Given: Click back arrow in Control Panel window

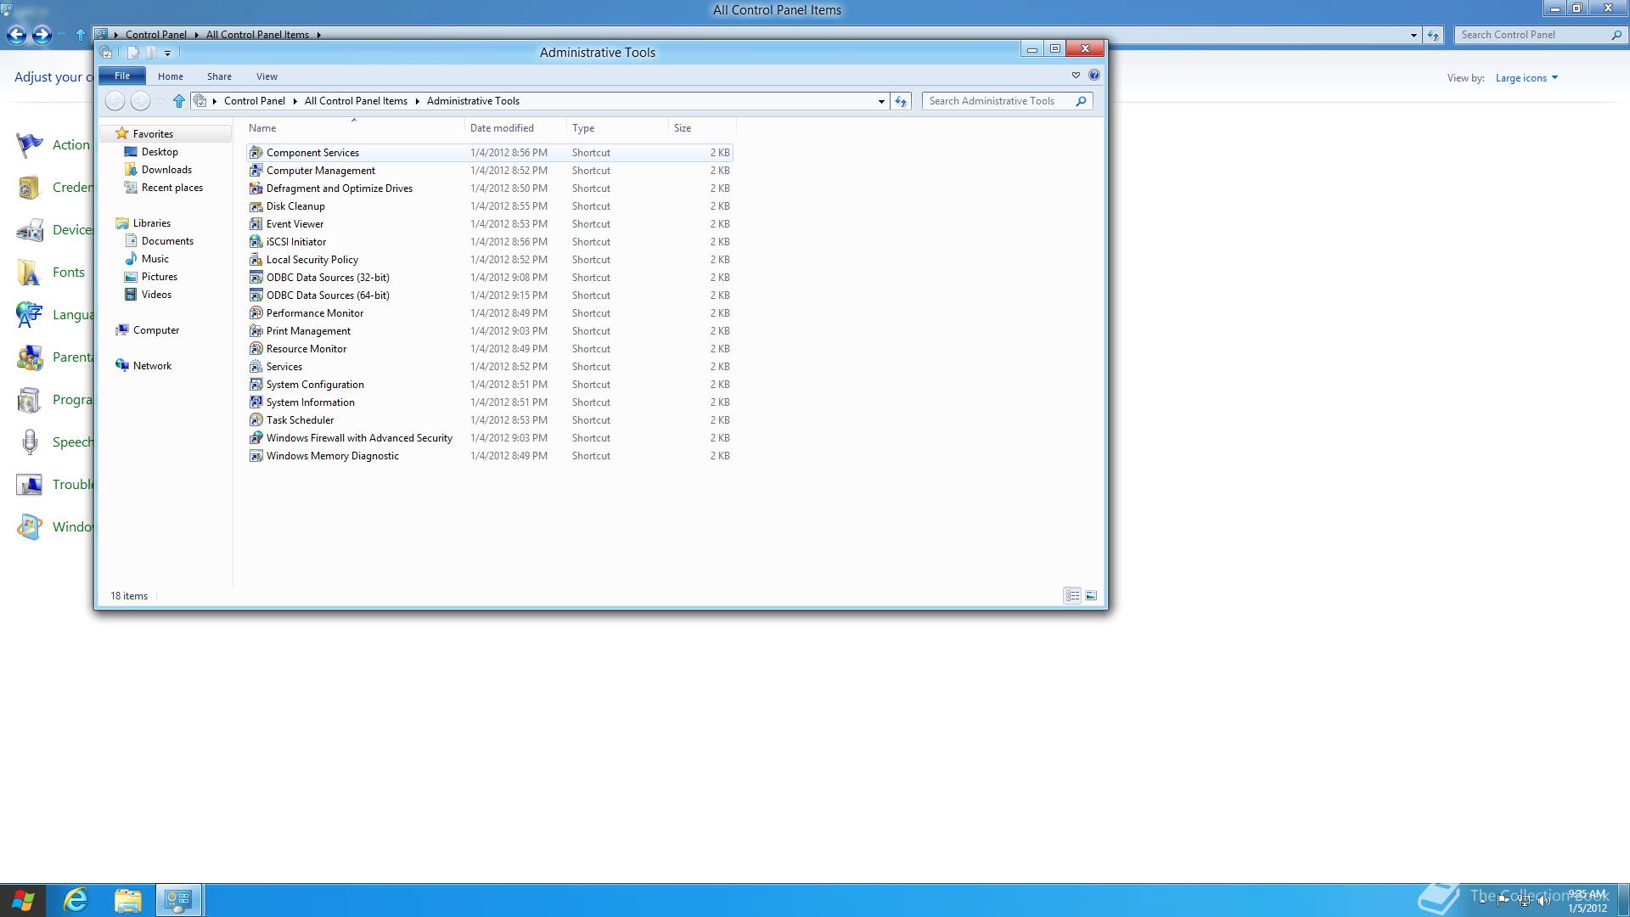Looking at the screenshot, I should pos(16,35).
